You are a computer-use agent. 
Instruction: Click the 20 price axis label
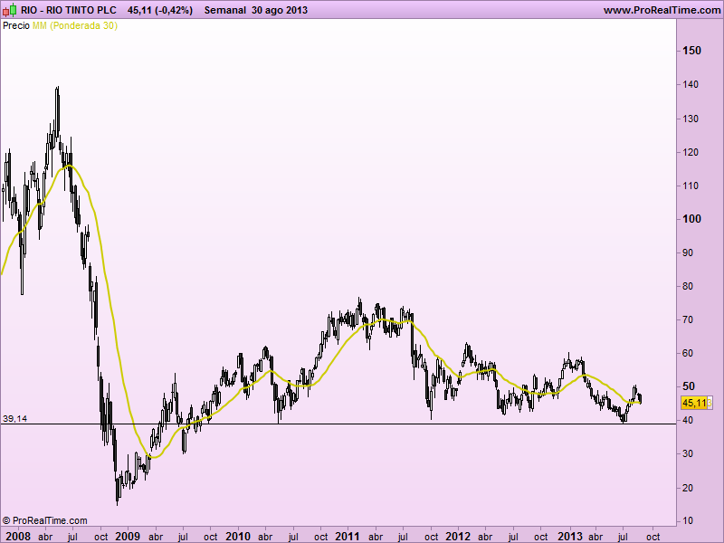tap(688, 488)
